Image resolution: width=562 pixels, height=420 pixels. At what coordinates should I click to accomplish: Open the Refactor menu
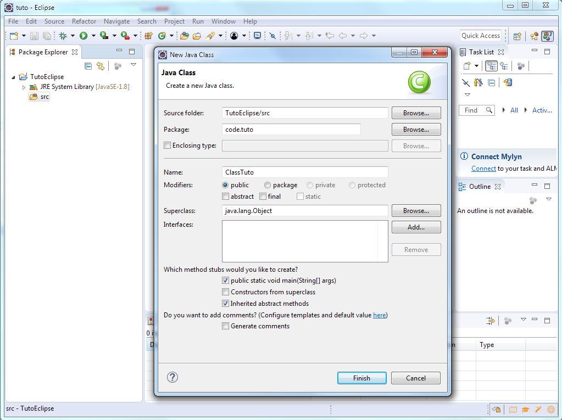point(84,21)
